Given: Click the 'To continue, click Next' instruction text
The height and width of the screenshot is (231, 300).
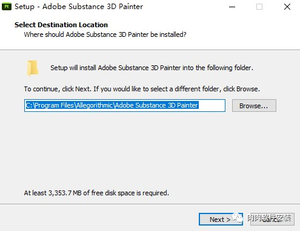Looking at the screenshot, I should [x=142, y=89].
